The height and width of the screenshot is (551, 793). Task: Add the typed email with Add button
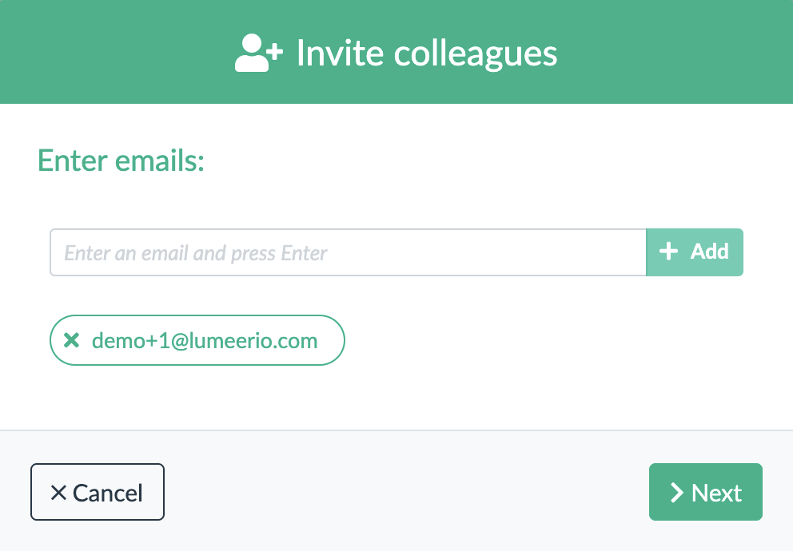(695, 252)
